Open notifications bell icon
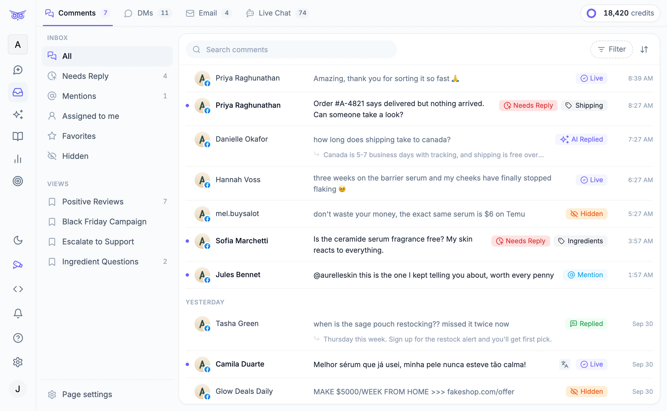 18,313
